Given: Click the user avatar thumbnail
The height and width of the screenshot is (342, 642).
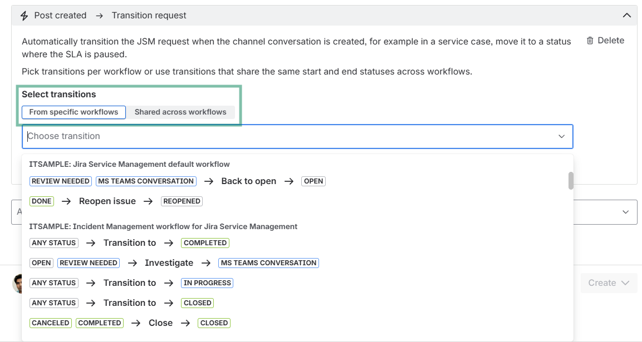Looking at the screenshot, I should (x=17, y=284).
